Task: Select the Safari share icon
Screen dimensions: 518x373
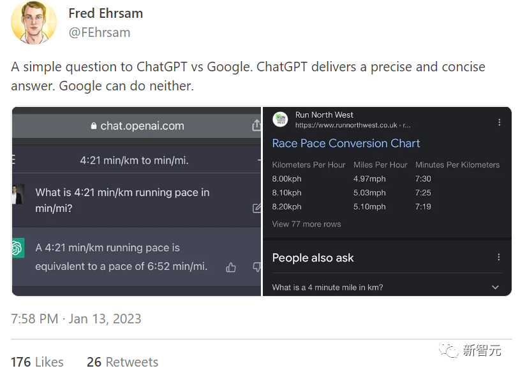Action: click(x=258, y=125)
